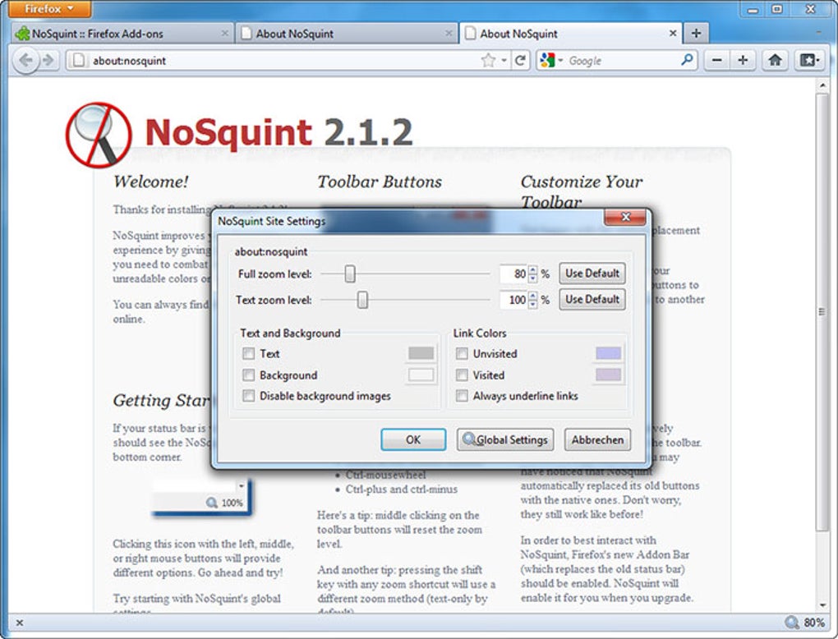
Task: Click the full zoom level value field
Action: pos(513,274)
